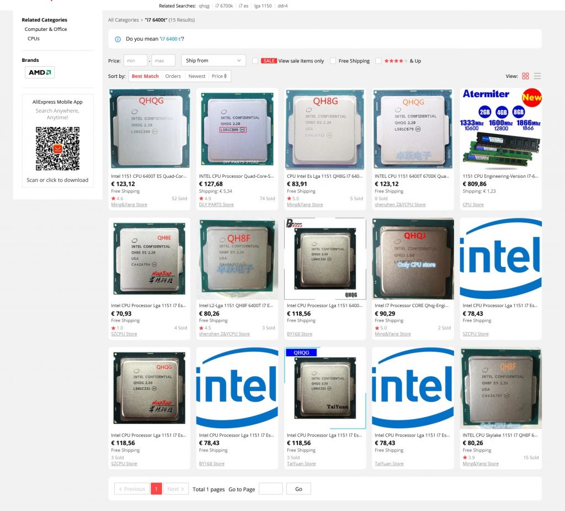Image resolution: width=565 pixels, height=511 pixels.
Task: Click the € 70,93 price
Action: point(121,314)
